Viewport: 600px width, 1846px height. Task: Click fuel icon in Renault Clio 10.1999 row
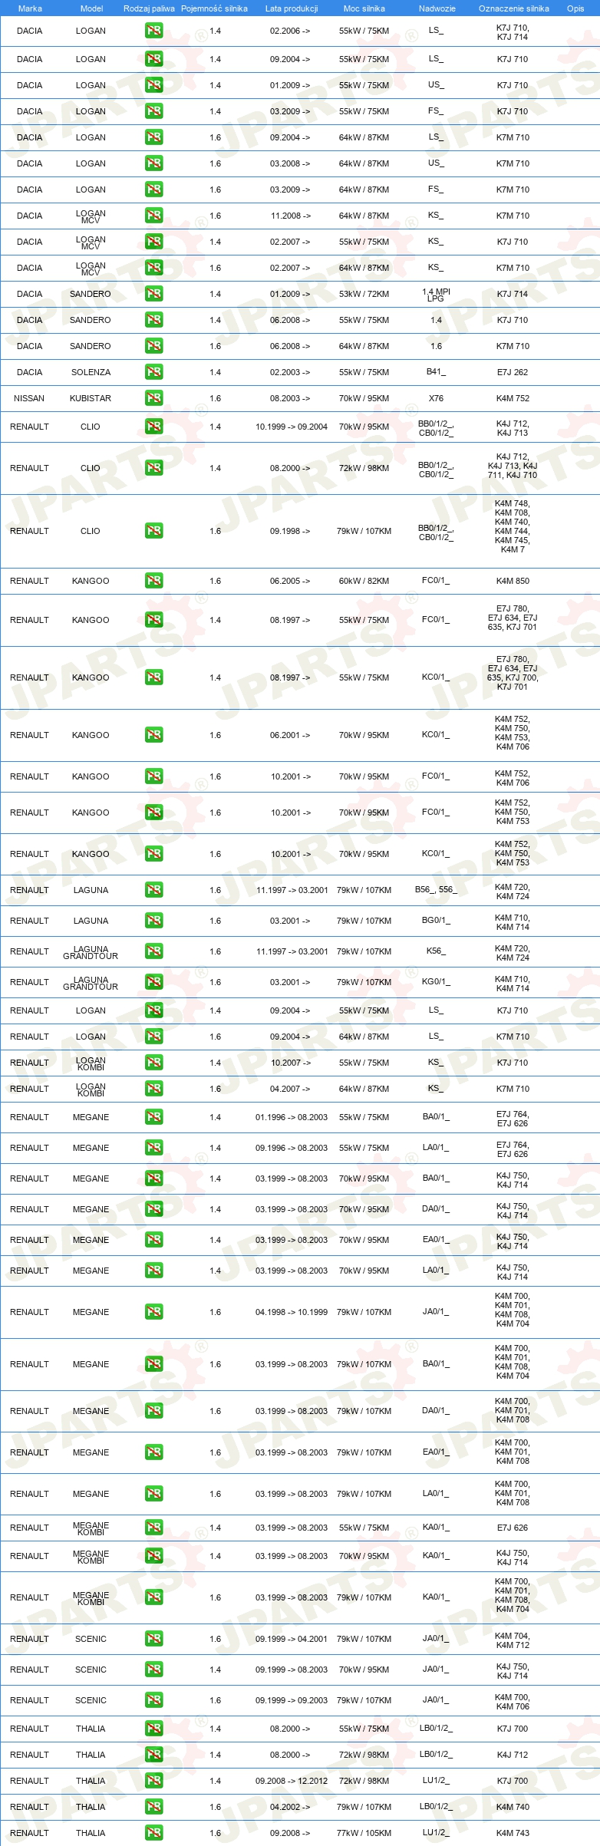[153, 427]
